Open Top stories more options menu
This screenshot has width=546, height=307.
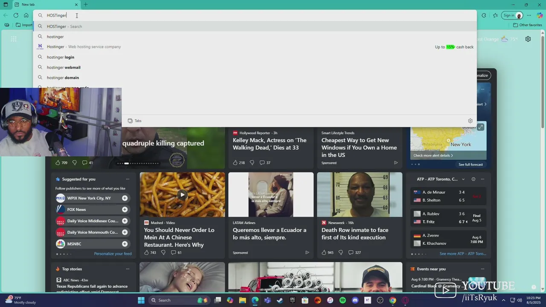pos(127,269)
